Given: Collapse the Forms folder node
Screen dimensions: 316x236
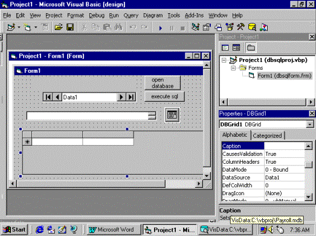Looking at the screenshot, I should coord(233,68).
